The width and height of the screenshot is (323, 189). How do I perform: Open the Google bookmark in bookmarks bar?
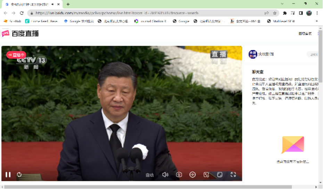[181, 21]
